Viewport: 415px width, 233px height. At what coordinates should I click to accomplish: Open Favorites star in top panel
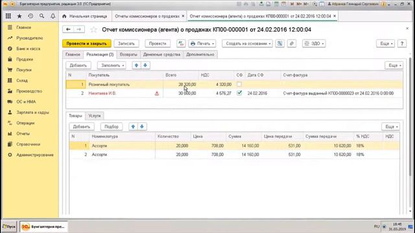[19, 16]
